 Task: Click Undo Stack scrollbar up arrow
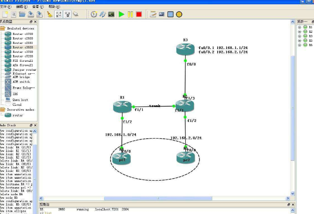click(x=35, y=131)
